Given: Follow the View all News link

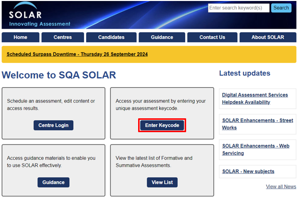Looking at the screenshot, I should pos(281,187).
